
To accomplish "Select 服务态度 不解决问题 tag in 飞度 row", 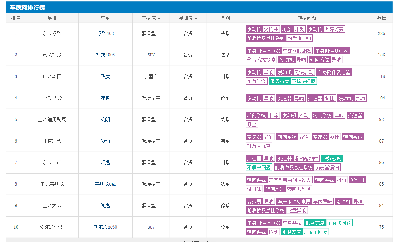I will [x=293, y=81].
